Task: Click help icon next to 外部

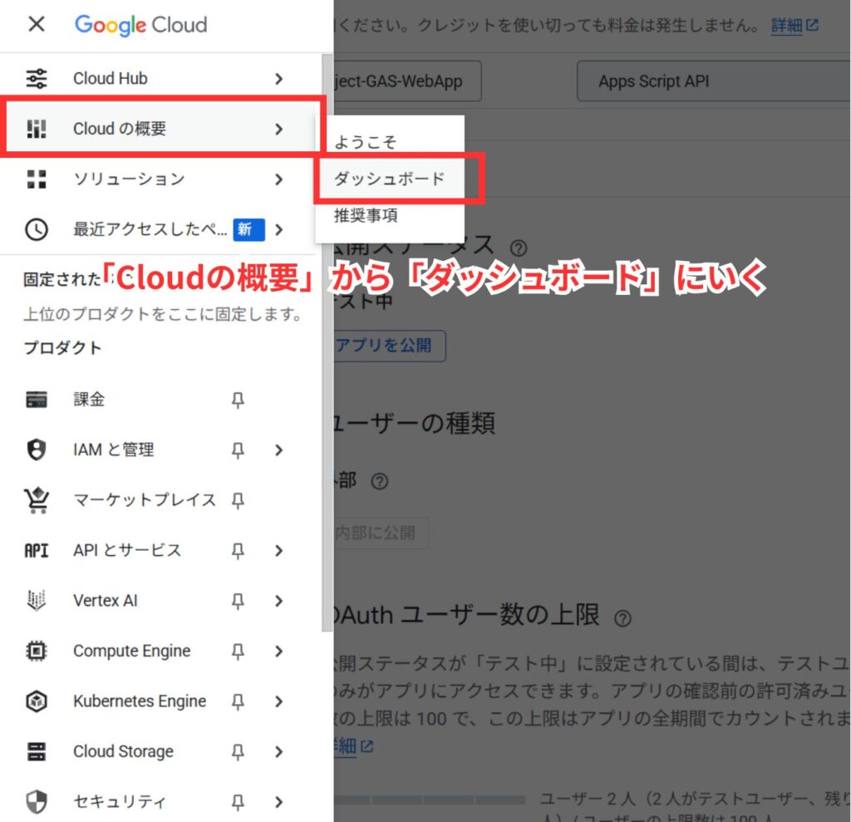Action: tap(379, 481)
